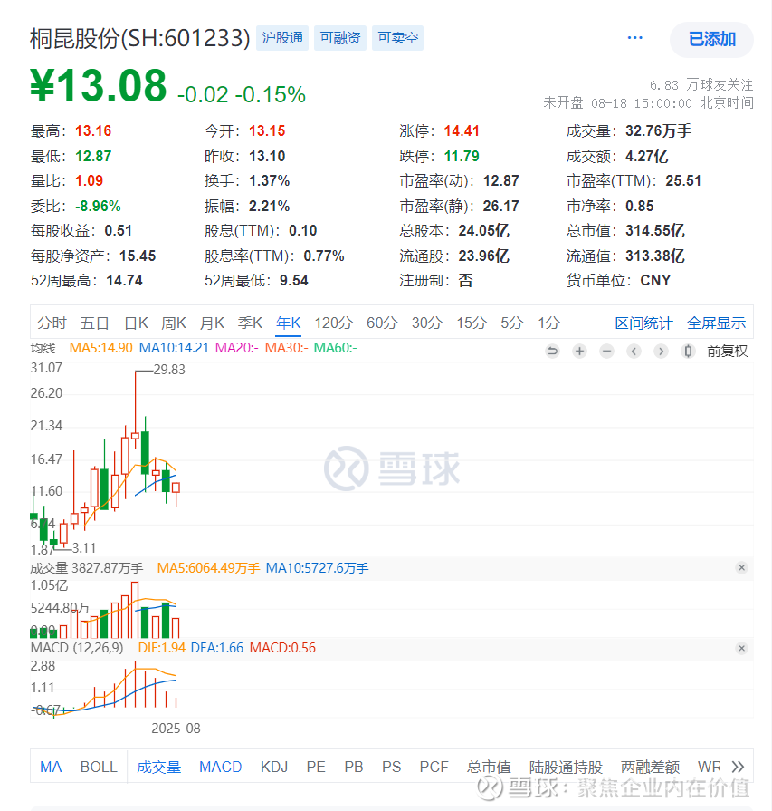Click the 3.11 low price label on chart
Viewport: 772px width, 811px height.
[84, 547]
